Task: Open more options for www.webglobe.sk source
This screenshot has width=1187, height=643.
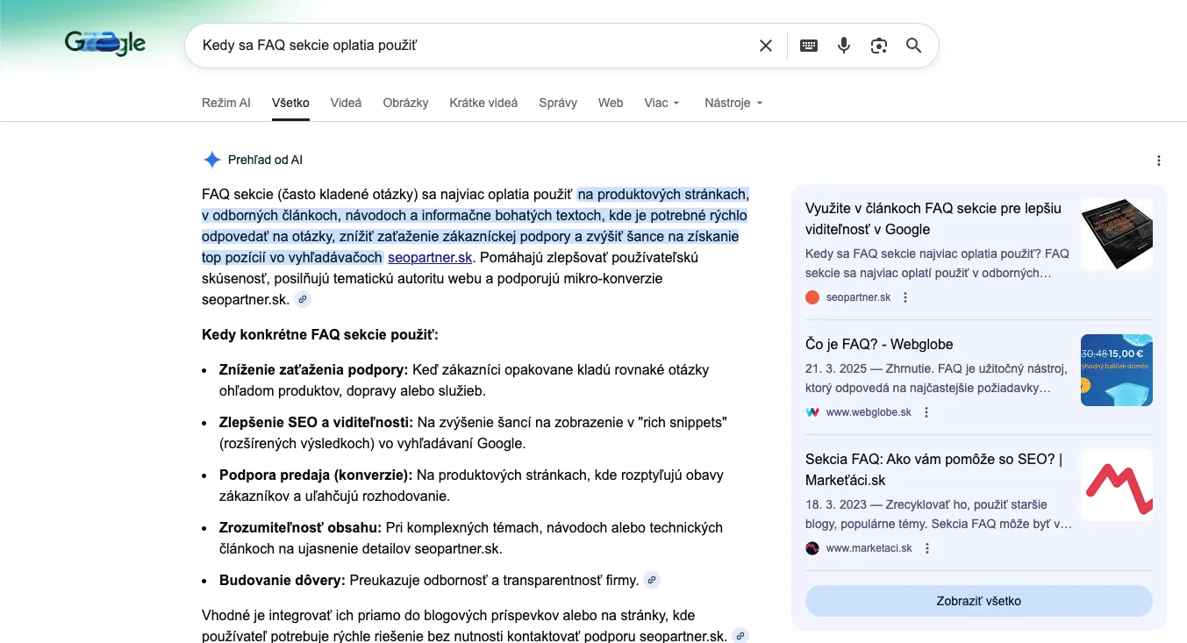Action: (x=926, y=412)
